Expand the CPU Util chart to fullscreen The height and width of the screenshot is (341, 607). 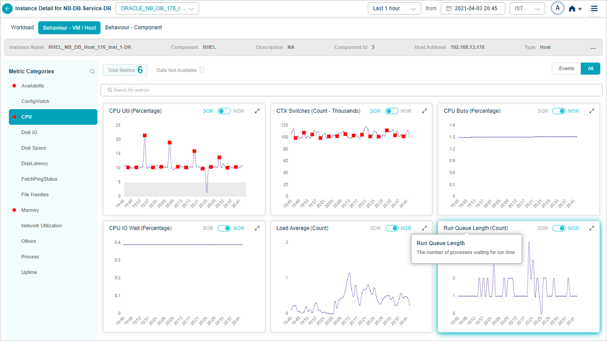pos(257,111)
